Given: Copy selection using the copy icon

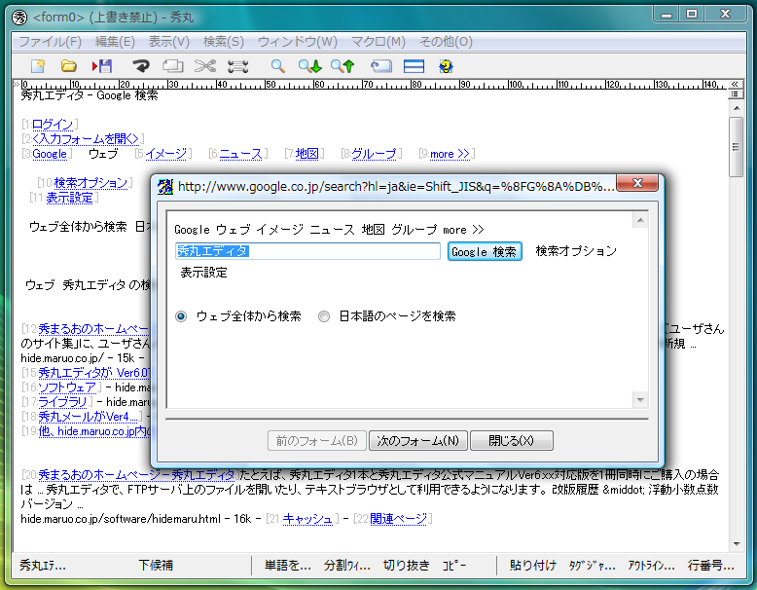Looking at the screenshot, I should (173, 65).
